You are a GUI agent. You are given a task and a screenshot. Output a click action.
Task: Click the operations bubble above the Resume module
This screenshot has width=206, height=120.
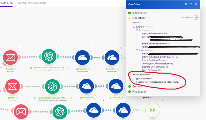point(162,101)
